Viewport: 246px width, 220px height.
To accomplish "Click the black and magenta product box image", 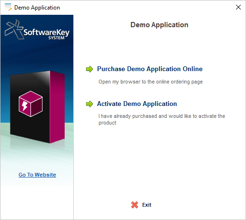I will click(x=38, y=107).
